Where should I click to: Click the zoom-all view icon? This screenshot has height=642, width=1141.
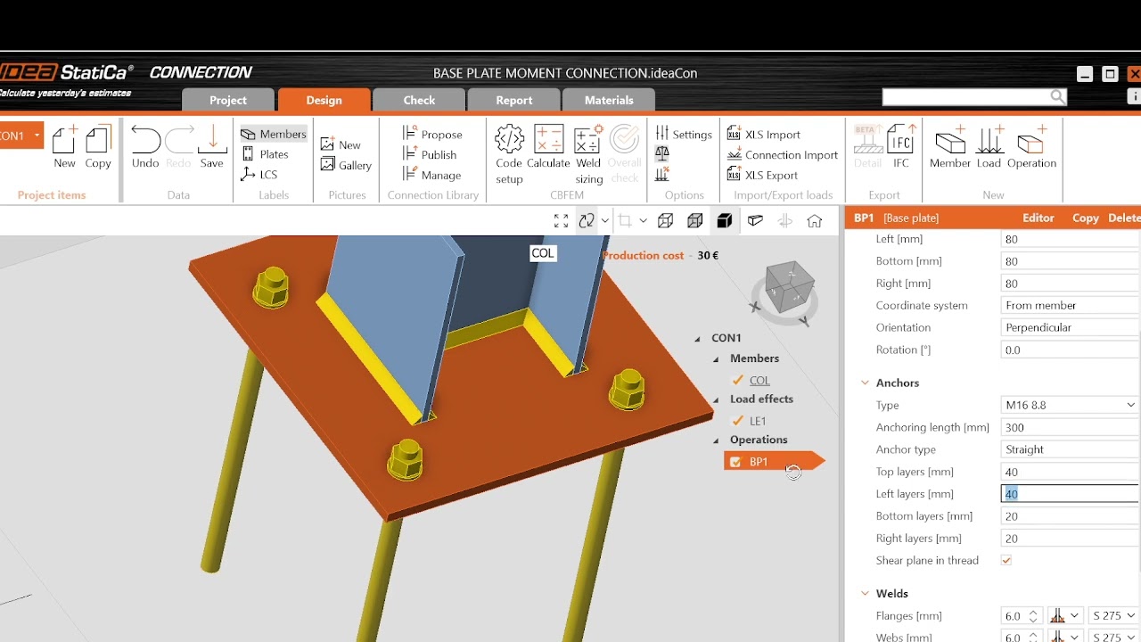tap(561, 221)
